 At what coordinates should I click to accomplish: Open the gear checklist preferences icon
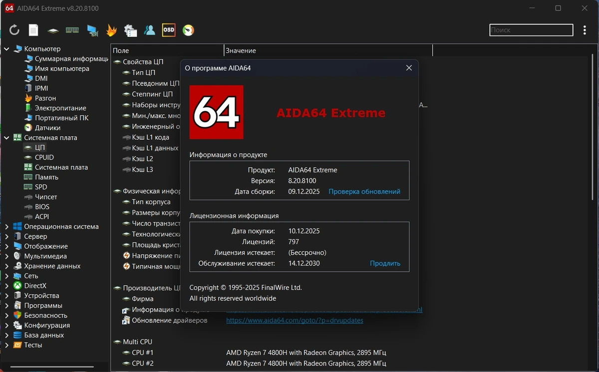pos(130,30)
